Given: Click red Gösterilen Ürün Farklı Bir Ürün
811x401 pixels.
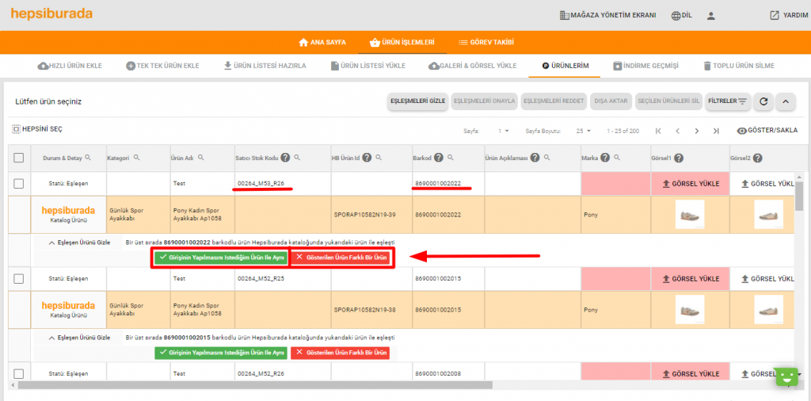Looking at the screenshot, I should 341,258.
